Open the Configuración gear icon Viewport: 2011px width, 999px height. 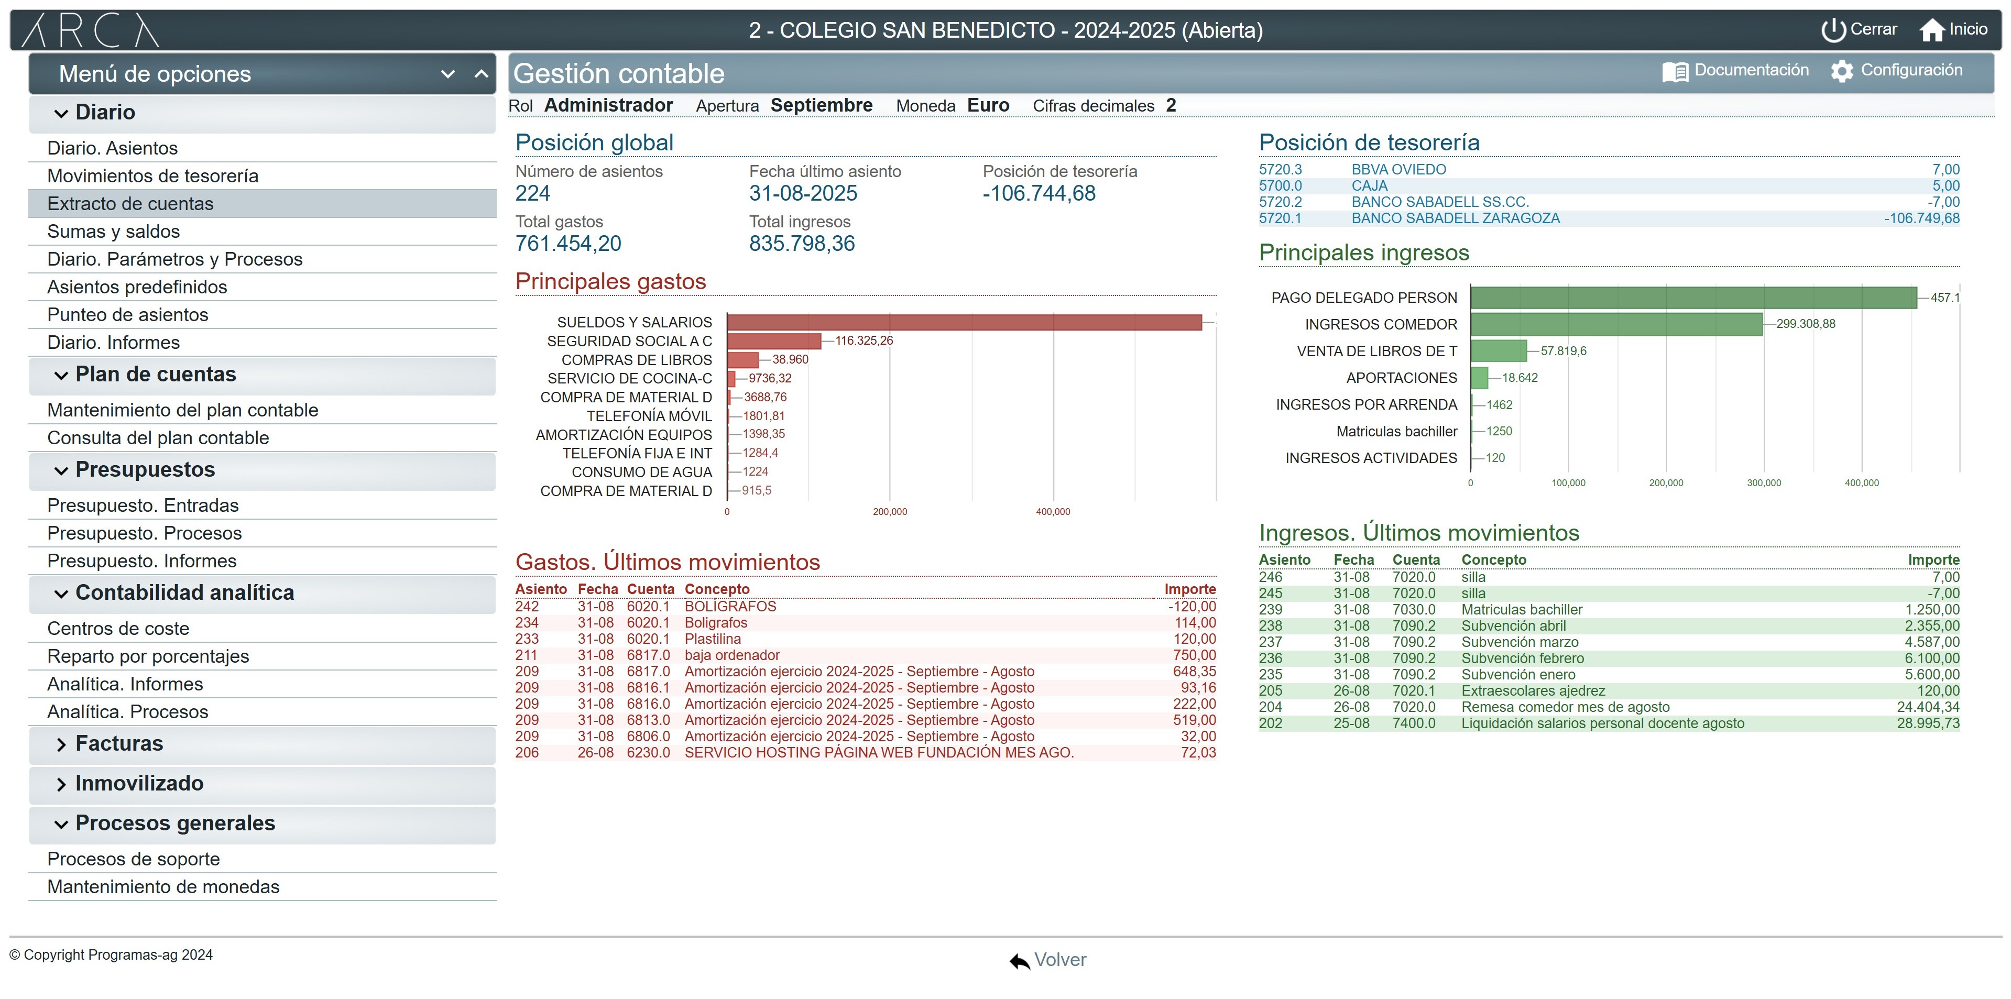(1842, 71)
